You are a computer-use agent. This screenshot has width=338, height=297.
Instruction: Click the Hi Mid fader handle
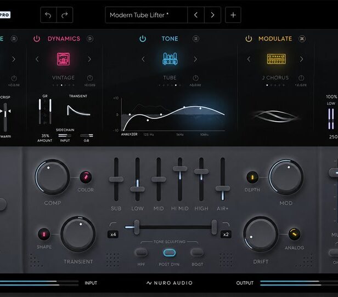[180, 169]
